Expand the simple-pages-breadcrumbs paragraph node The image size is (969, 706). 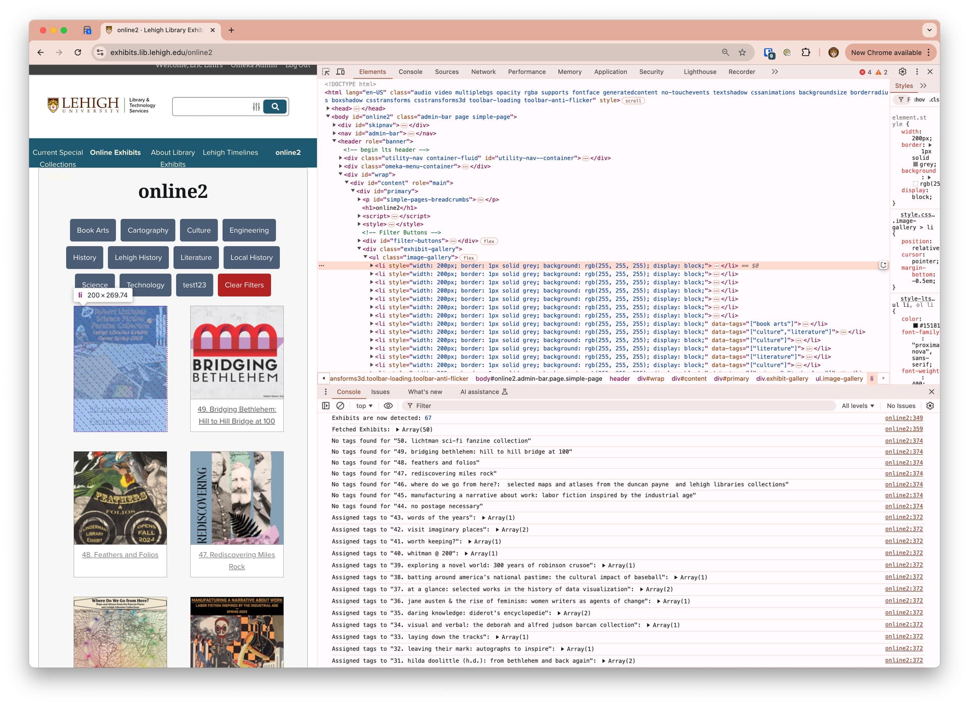click(x=359, y=200)
